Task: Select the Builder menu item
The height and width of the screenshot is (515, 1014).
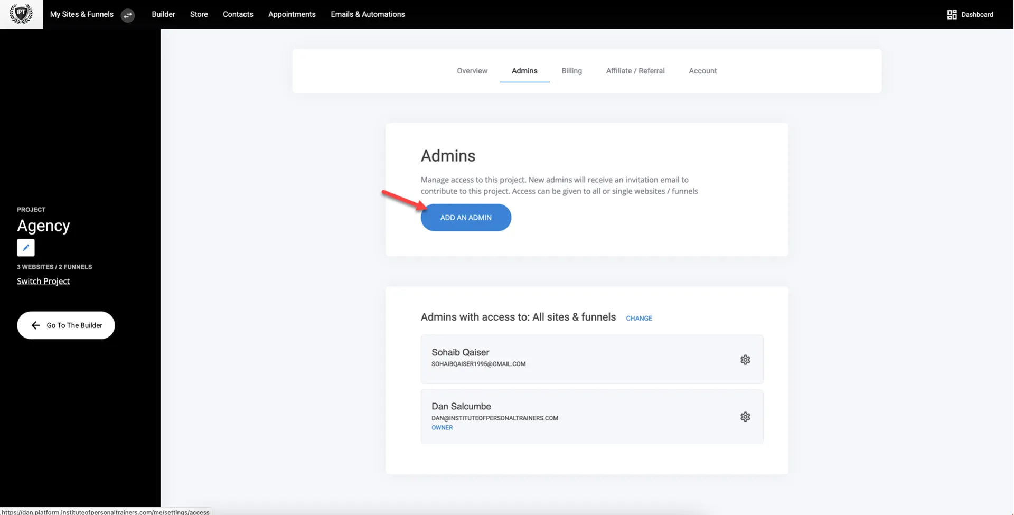Action: click(163, 14)
